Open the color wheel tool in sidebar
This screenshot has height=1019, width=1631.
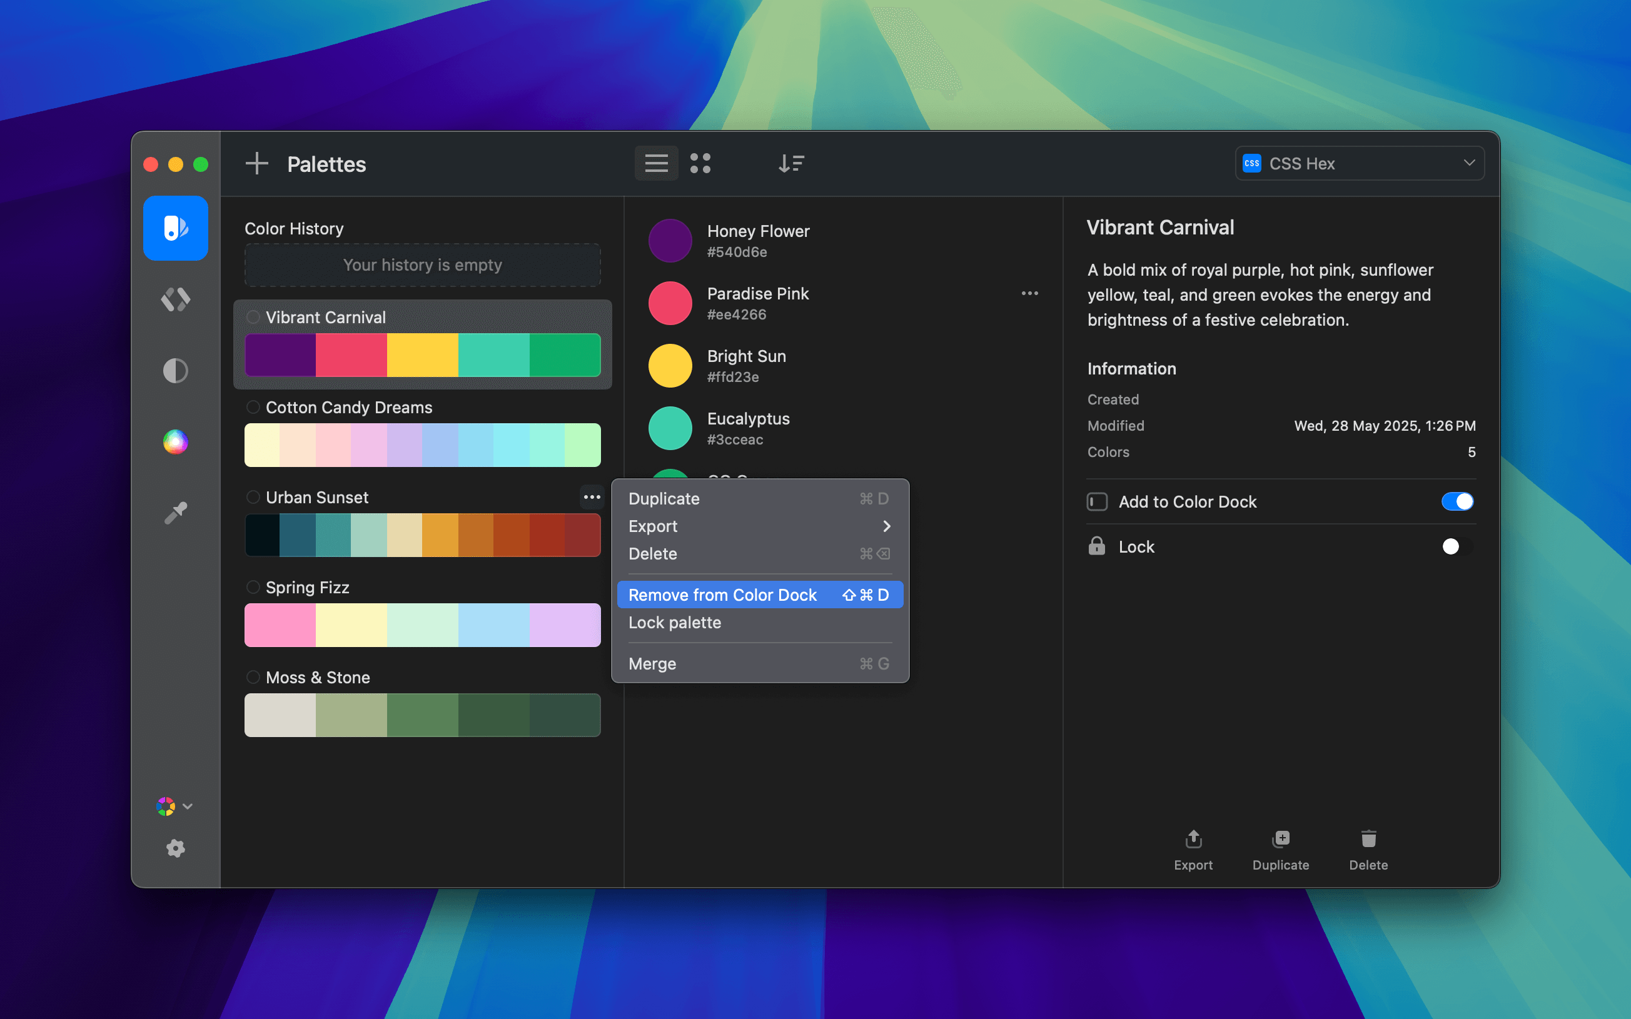pyautogui.click(x=175, y=441)
